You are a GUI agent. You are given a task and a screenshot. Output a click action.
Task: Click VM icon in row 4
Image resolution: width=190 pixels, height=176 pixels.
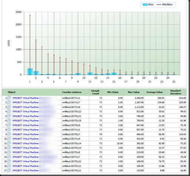coord(9,111)
